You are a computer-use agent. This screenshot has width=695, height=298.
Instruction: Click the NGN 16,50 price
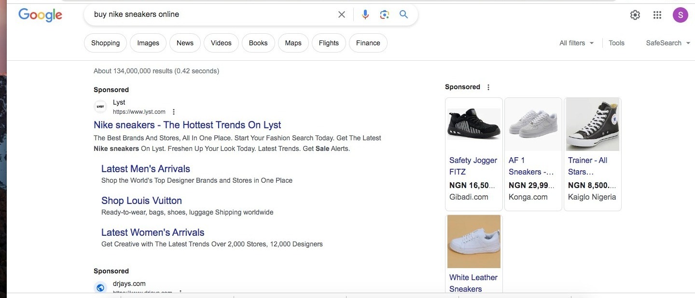tap(473, 185)
